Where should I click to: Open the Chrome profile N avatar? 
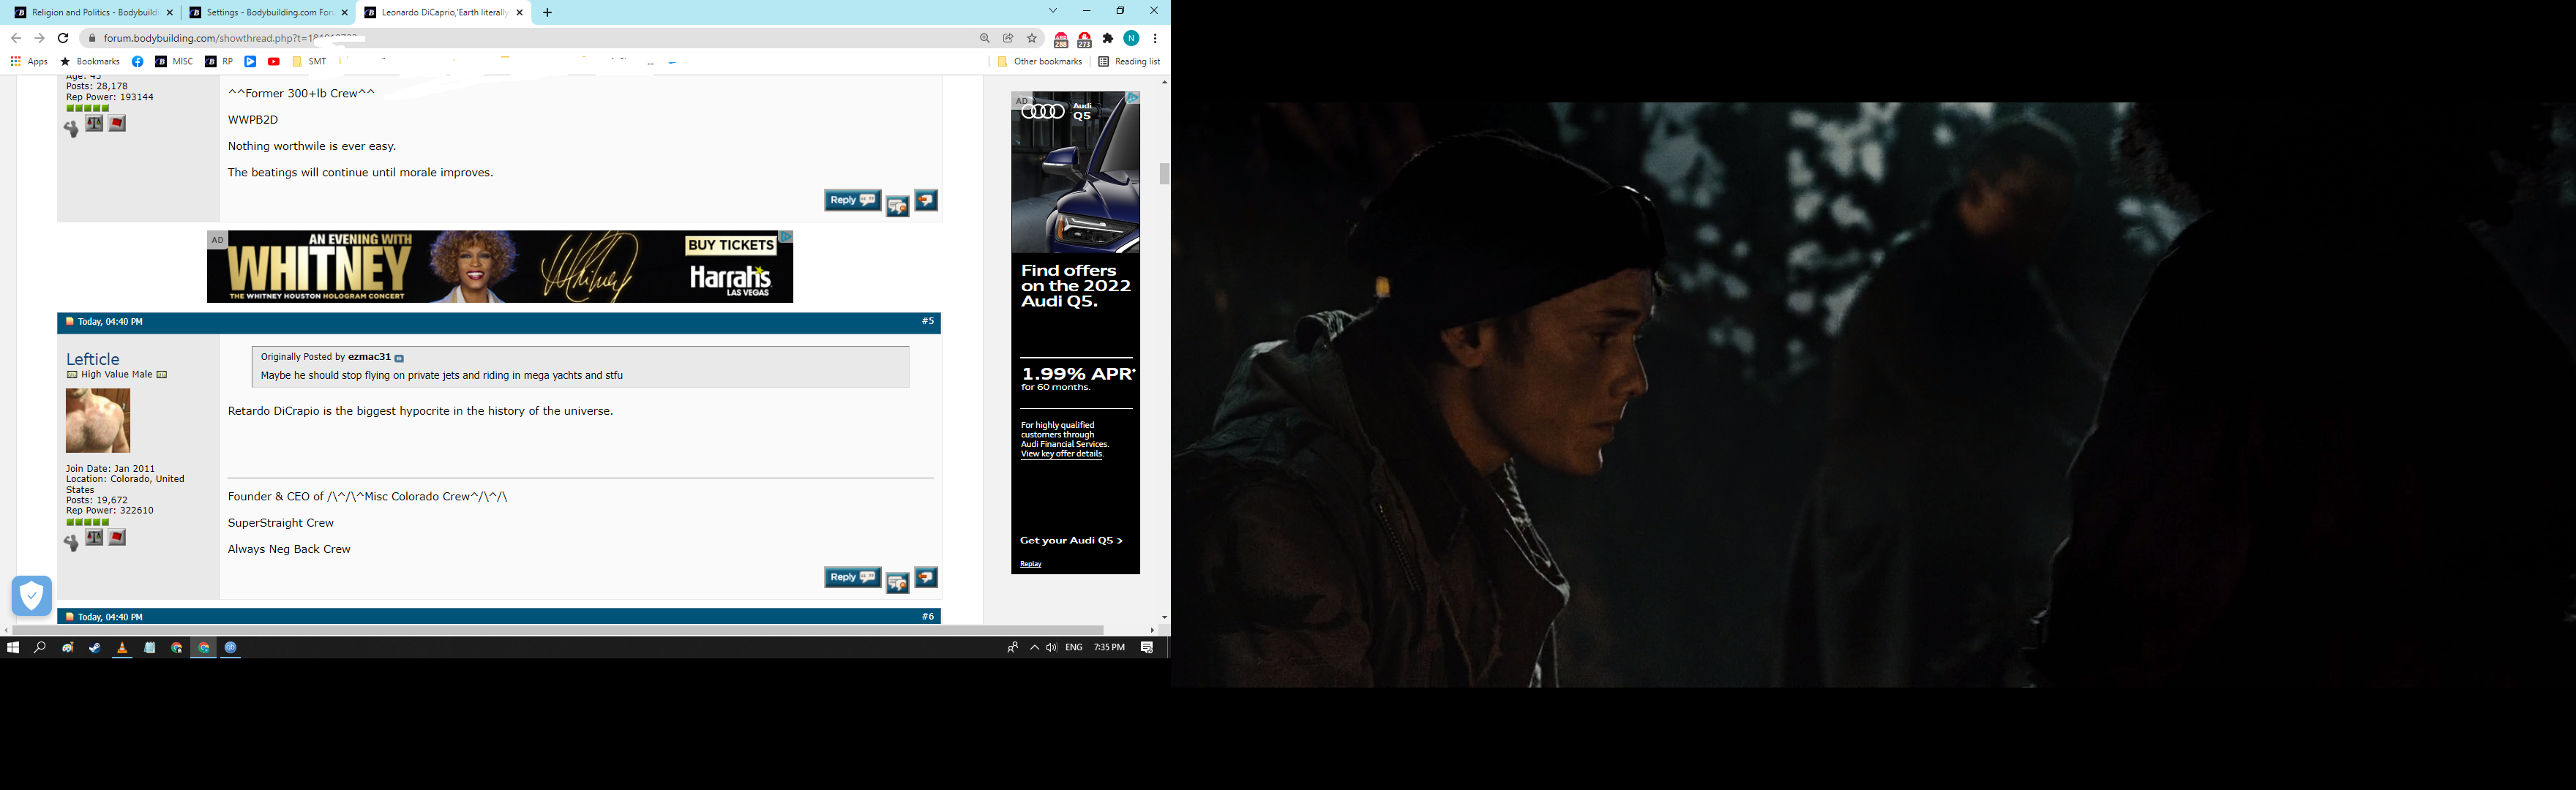(x=1132, y=38)
